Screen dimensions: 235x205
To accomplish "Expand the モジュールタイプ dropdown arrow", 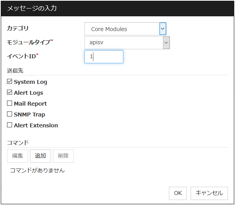I will [x=166, y=43].
